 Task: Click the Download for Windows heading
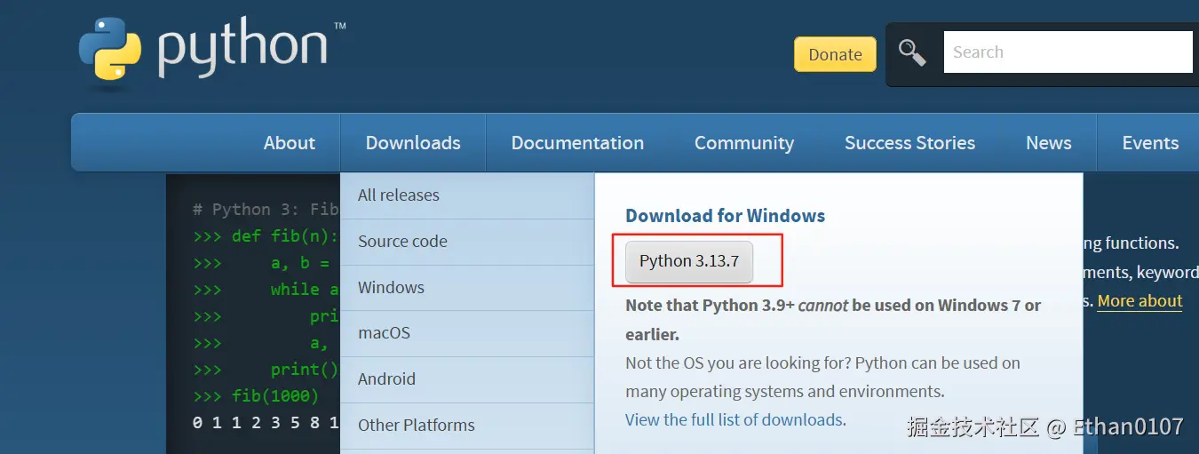(x=725, y=215)
